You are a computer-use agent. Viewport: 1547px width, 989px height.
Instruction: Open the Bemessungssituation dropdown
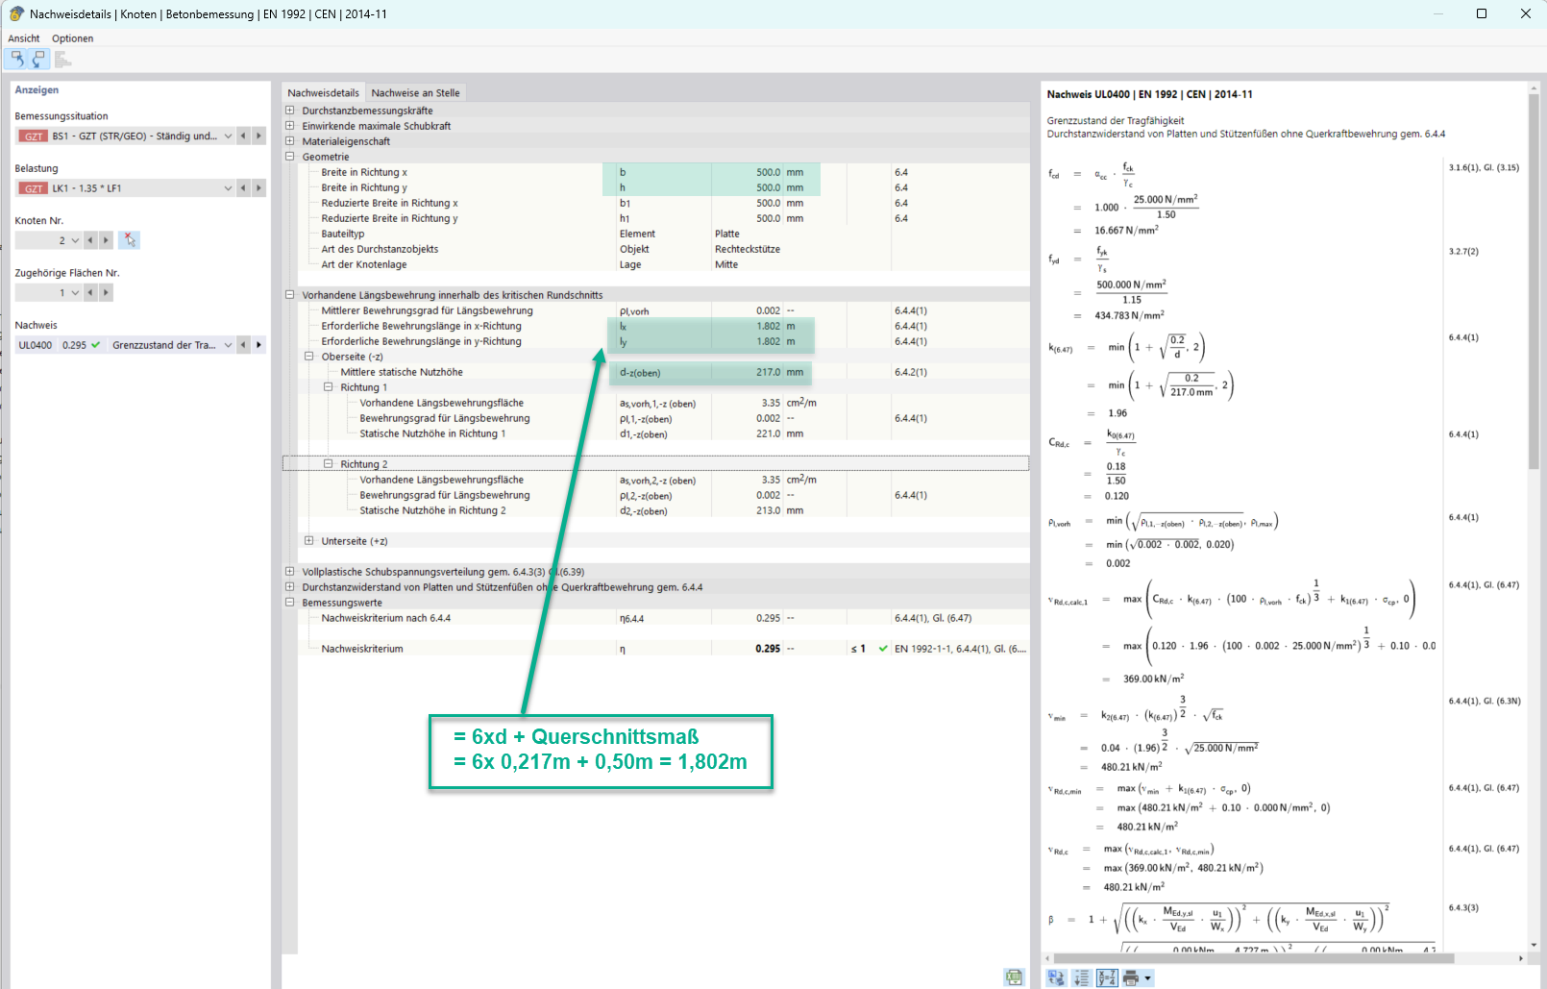click(228, 136)
